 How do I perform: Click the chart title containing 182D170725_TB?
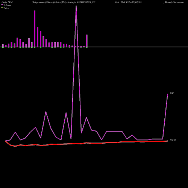[x=64, y=2]
